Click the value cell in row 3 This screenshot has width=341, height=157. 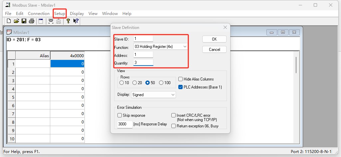tap(67, 80)
